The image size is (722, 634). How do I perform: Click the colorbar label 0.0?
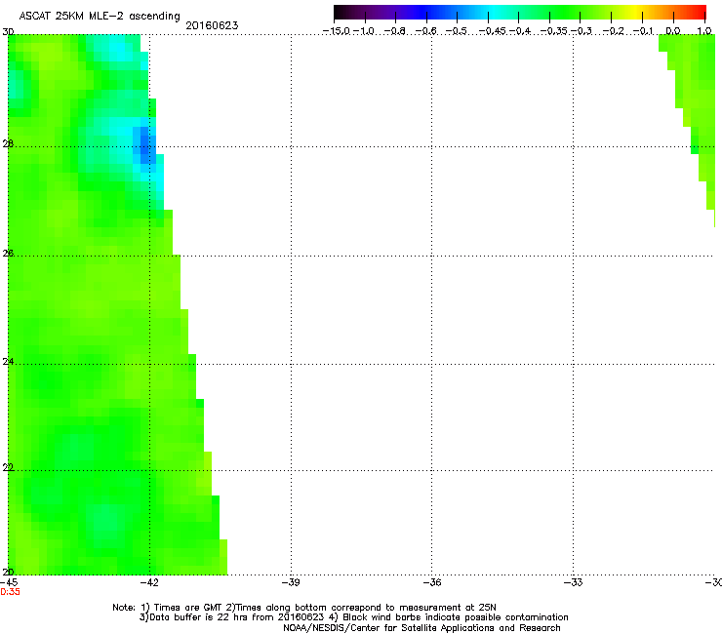click(x=673, y=31)
